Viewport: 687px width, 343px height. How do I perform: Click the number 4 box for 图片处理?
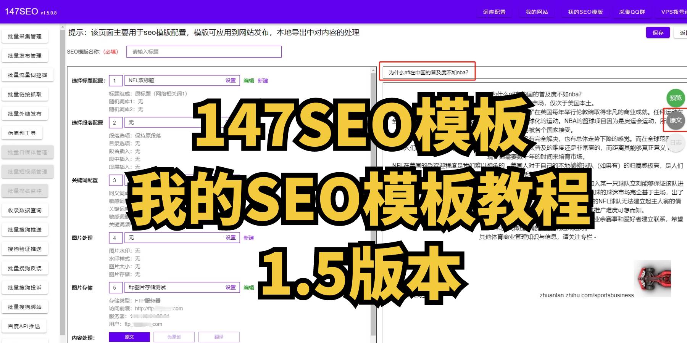click(116, 237)
